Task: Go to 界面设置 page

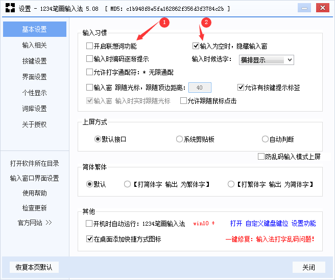Action: click(34, 77)
